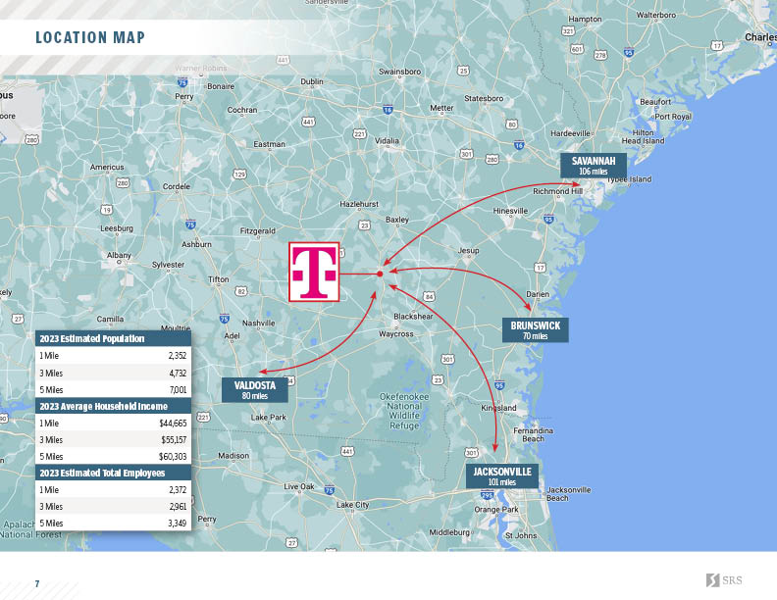Click the Albany city label

point(119,255)
